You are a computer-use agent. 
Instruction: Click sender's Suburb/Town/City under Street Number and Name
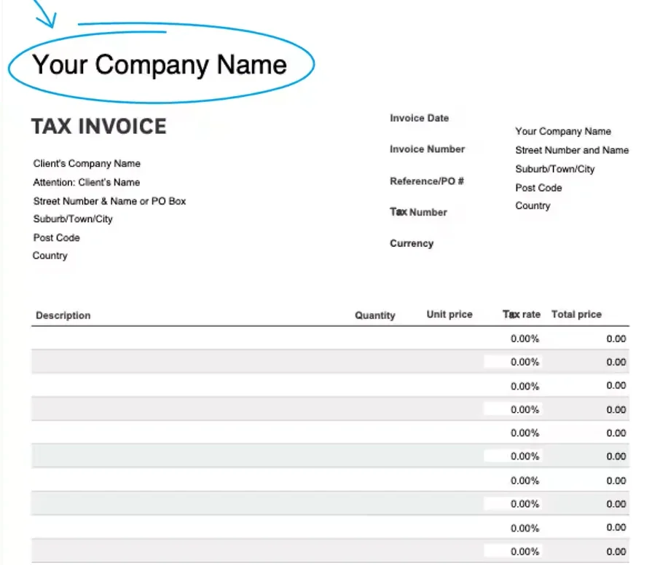[x=554, y=169]
